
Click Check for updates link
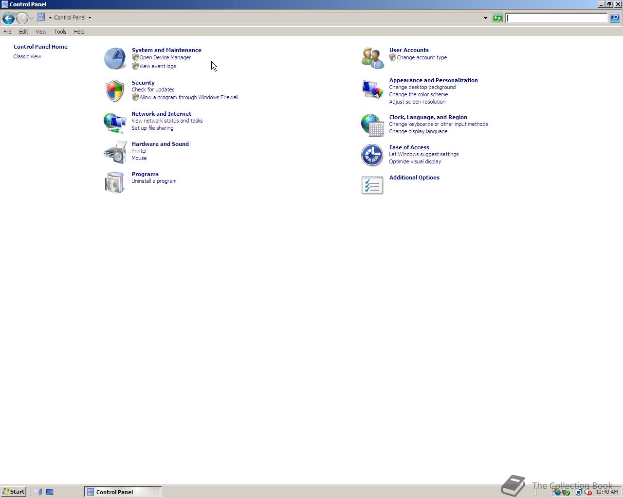153,89
